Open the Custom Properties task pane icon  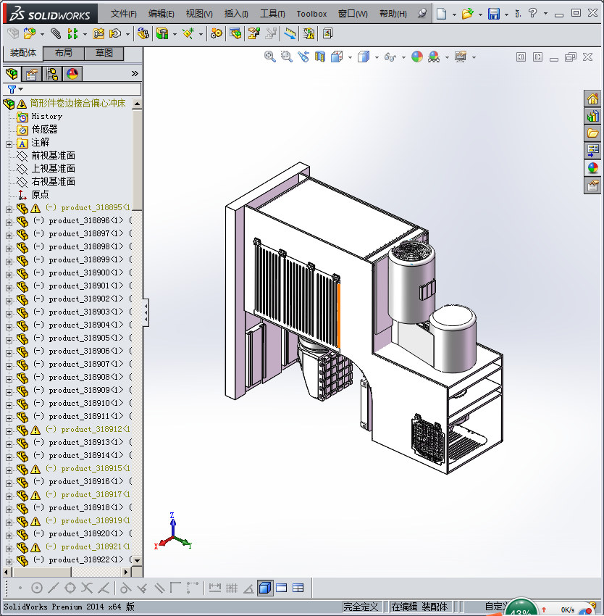tap(592, 186)
